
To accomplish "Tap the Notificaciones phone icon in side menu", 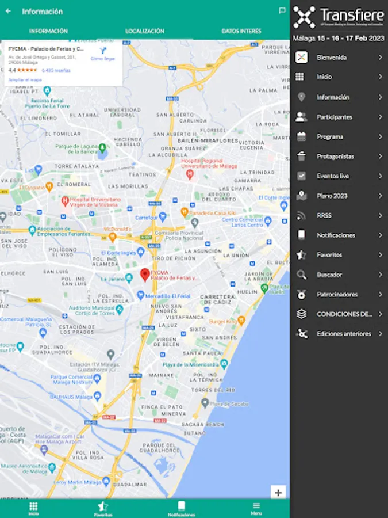I will click(x=301, y=235).
